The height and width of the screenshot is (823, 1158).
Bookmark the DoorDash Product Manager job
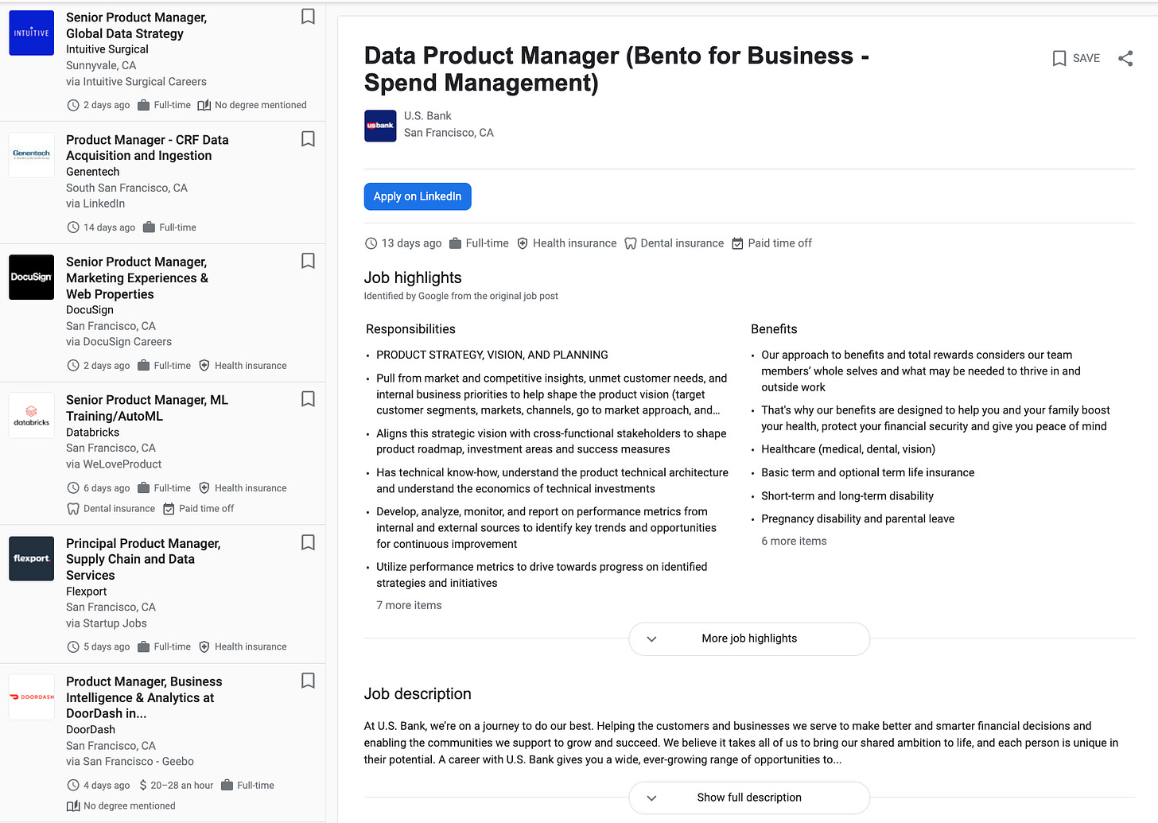click(308, 681)
